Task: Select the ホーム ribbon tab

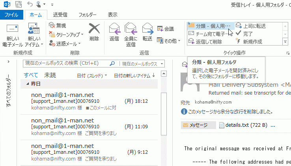Action: [35, 15]
